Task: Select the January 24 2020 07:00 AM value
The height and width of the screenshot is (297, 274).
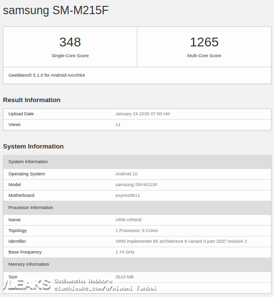Action: point(143,114)
